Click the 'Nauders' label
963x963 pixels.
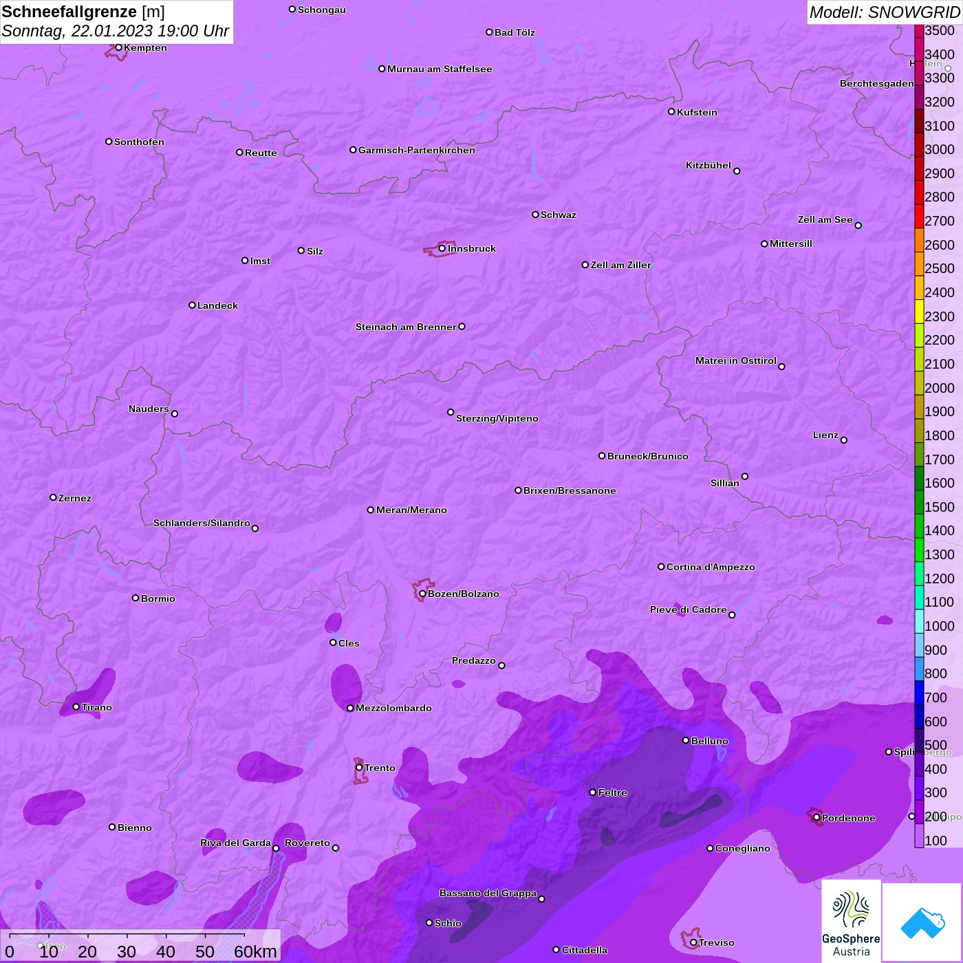(149, 409)
